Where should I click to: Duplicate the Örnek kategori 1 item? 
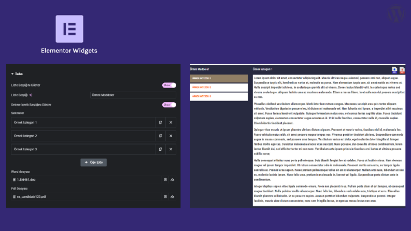pos(161,122)
